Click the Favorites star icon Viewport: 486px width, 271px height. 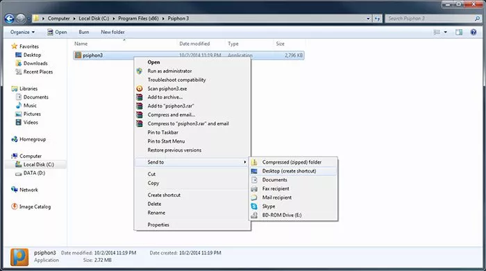[x=15, y=46]
